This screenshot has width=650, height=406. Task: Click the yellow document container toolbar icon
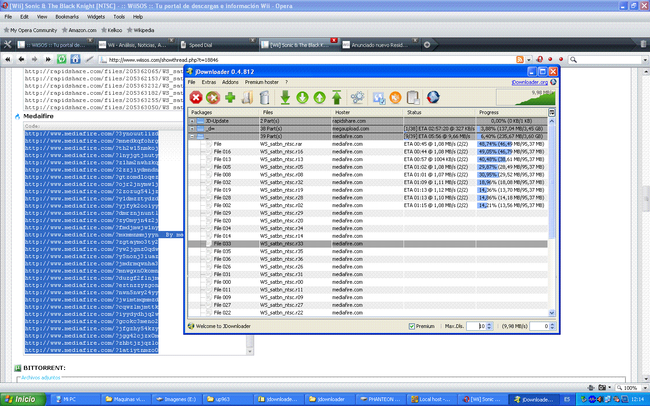247,97
